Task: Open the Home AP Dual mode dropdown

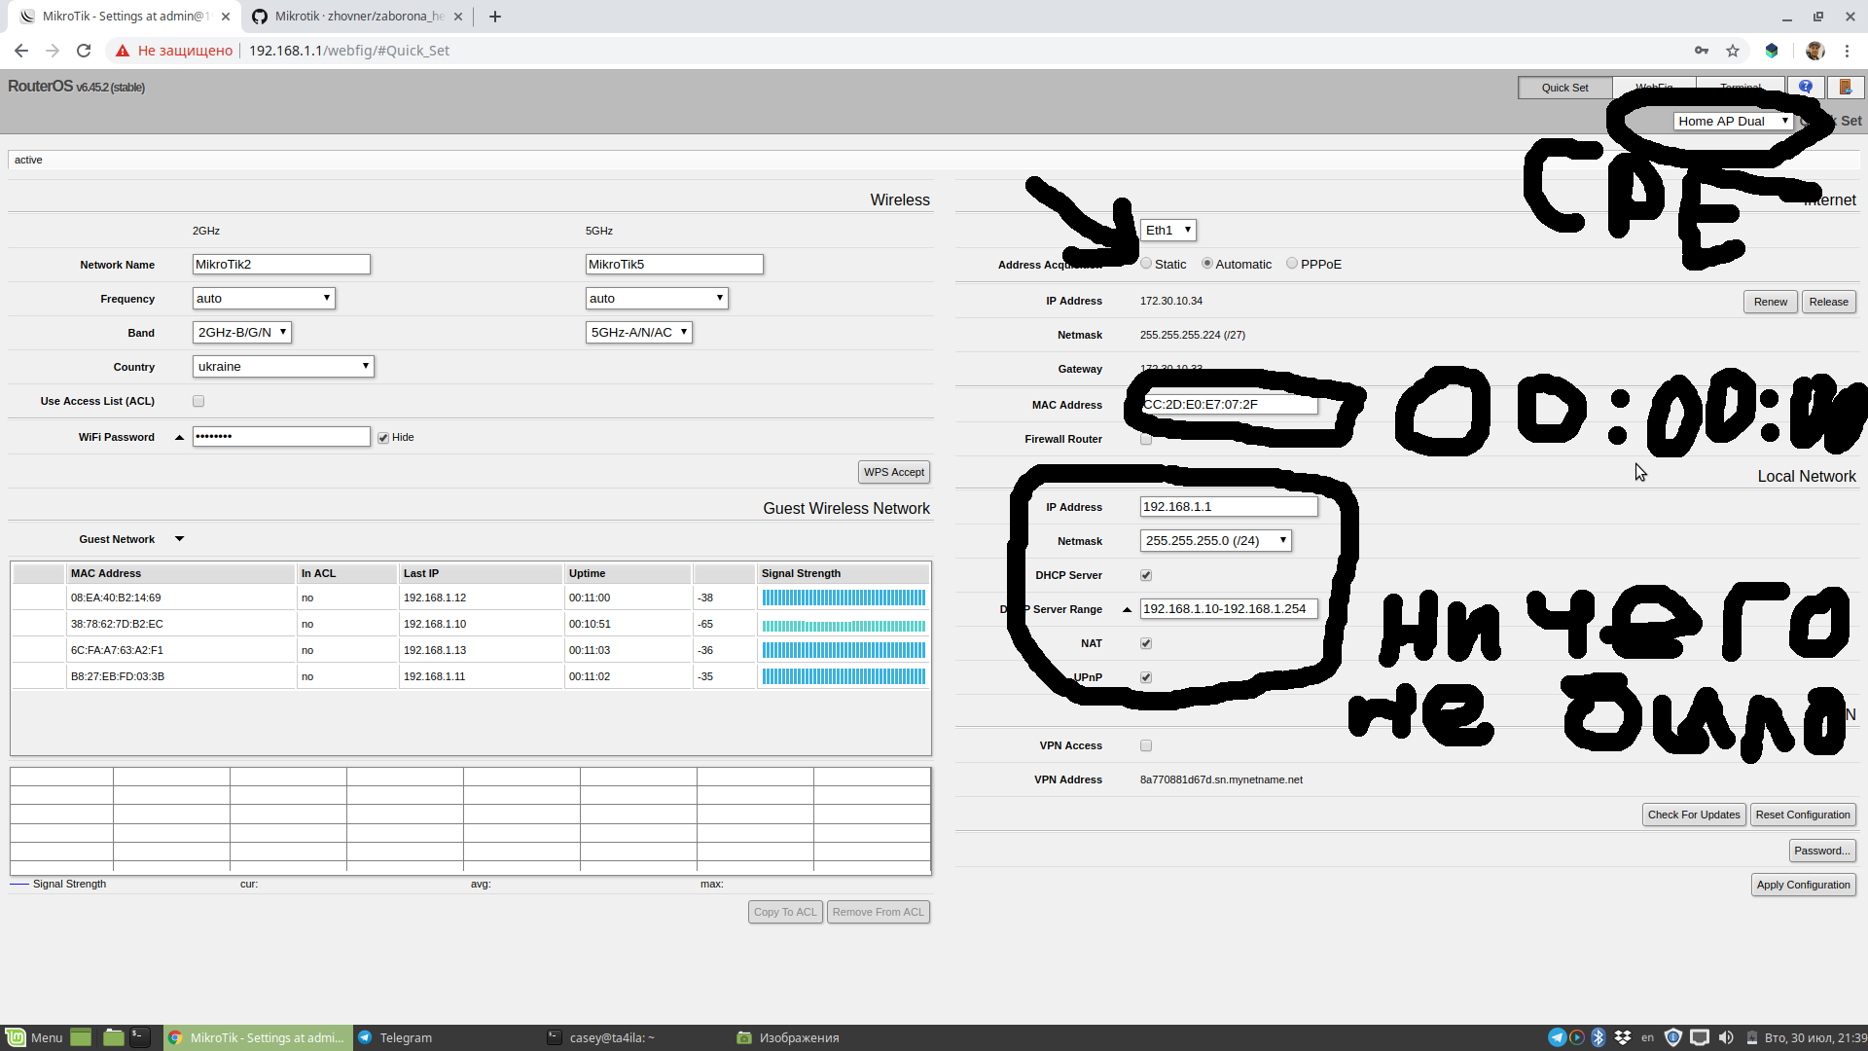Action: 1733,122
